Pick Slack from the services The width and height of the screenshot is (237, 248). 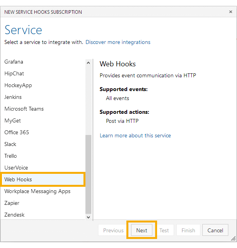tap(43, 144)
